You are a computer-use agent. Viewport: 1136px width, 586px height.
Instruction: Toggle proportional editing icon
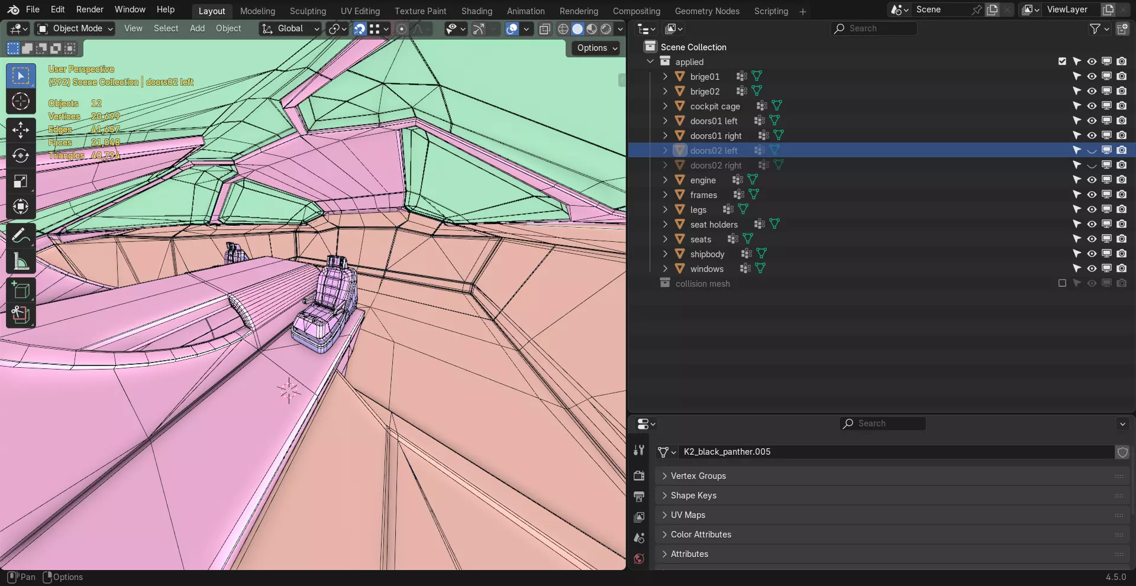tap(402, 28)
